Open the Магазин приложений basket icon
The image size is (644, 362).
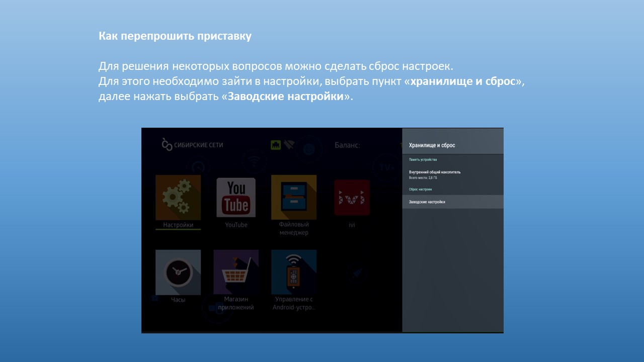[236, 272]
